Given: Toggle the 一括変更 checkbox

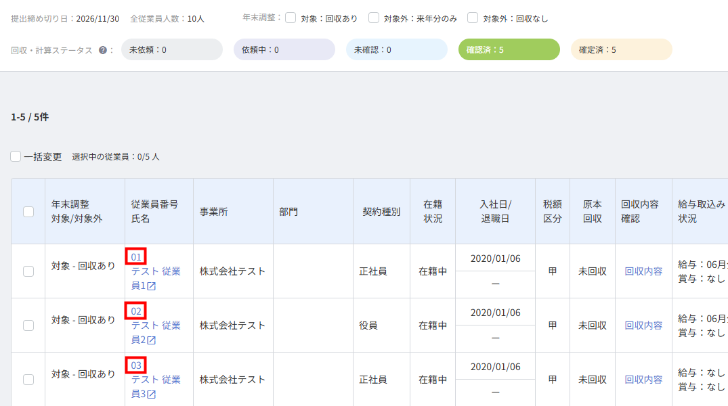Looking at the screenshot, I should (x=16, y=156).
